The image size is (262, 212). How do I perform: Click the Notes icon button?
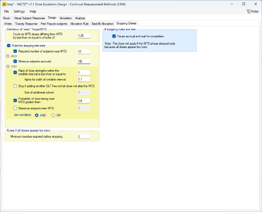pos(252,11)
